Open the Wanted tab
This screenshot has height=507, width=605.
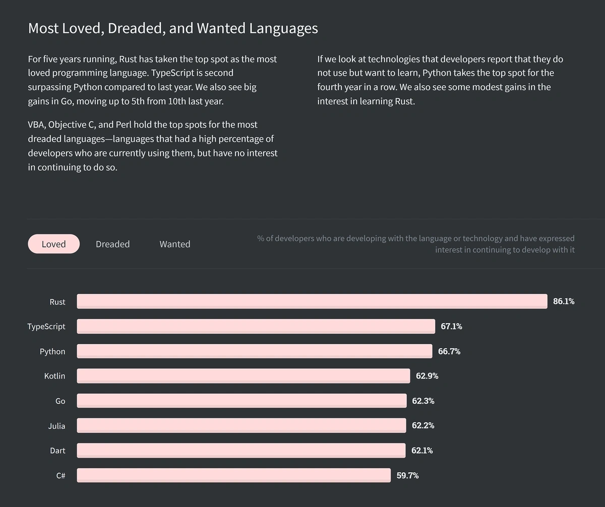click(175, 244)
